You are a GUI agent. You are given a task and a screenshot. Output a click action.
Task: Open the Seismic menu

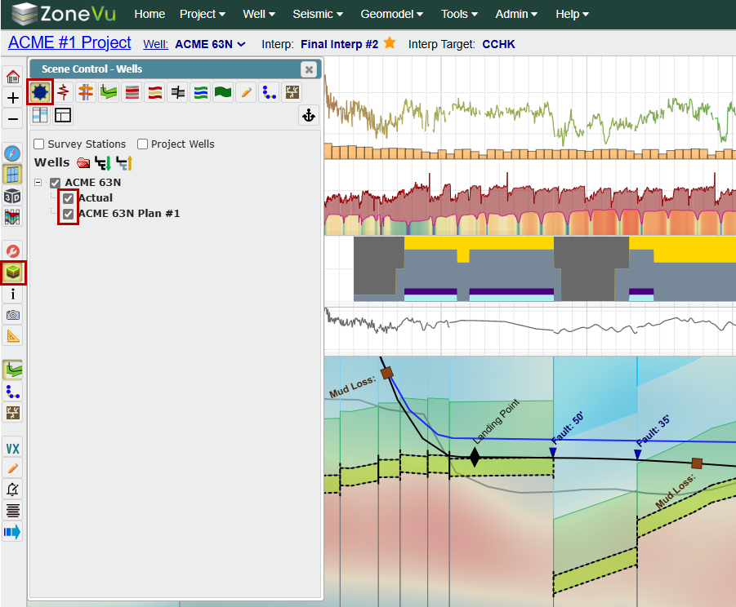point(318,14)
